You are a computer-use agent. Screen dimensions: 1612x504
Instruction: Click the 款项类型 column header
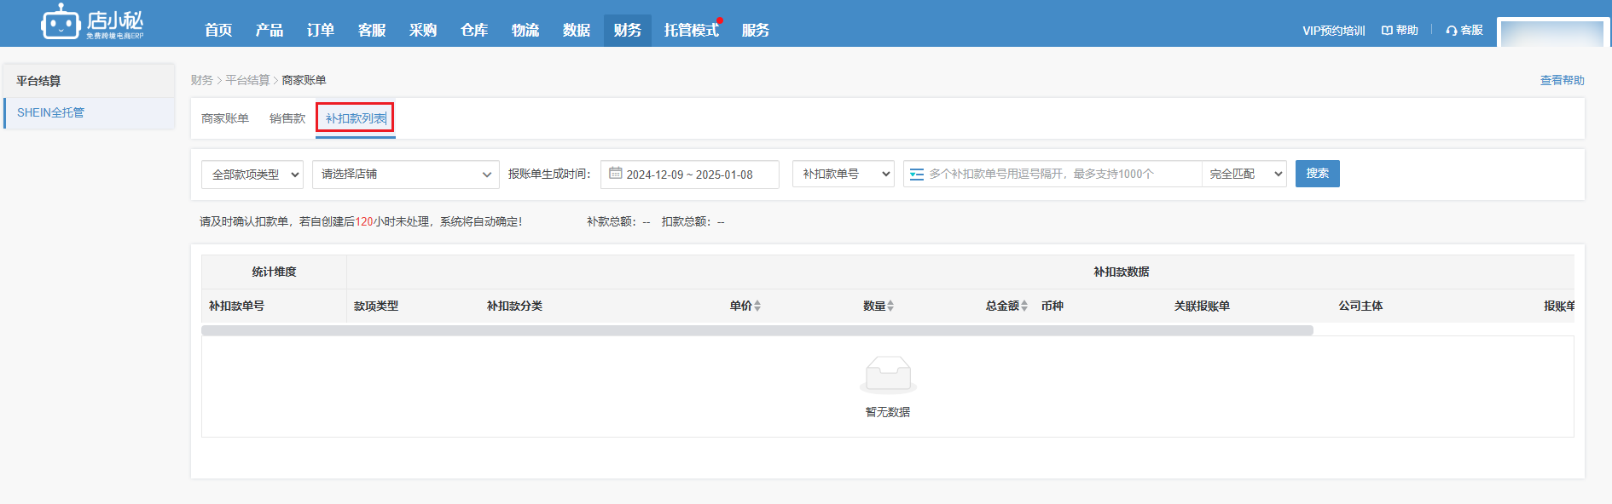coord(376,306)
